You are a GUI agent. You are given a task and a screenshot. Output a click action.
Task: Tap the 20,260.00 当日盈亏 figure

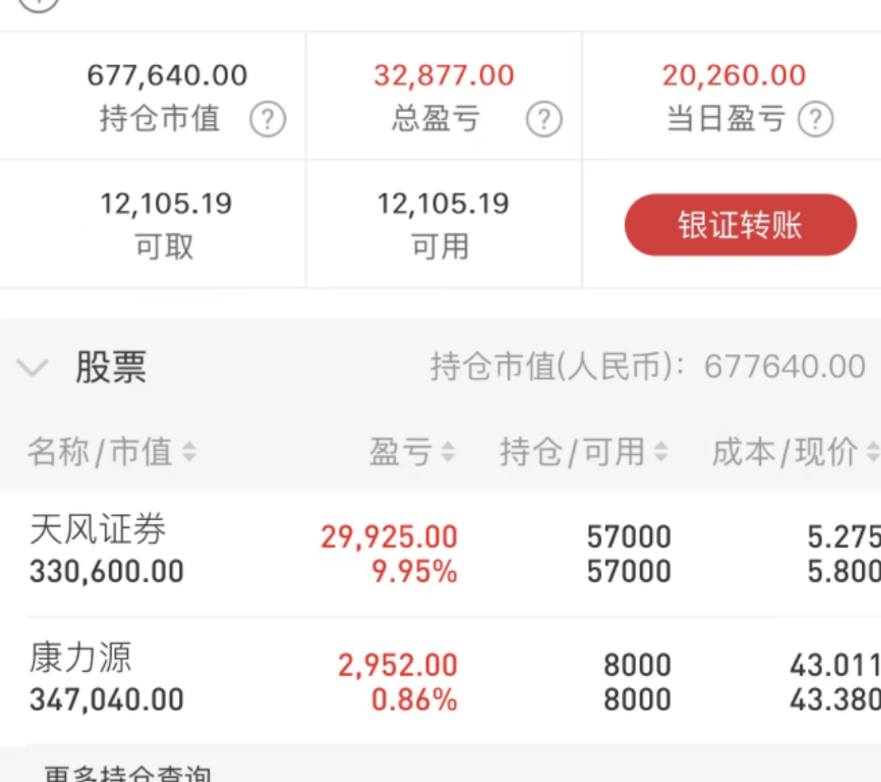coord(734,75)
